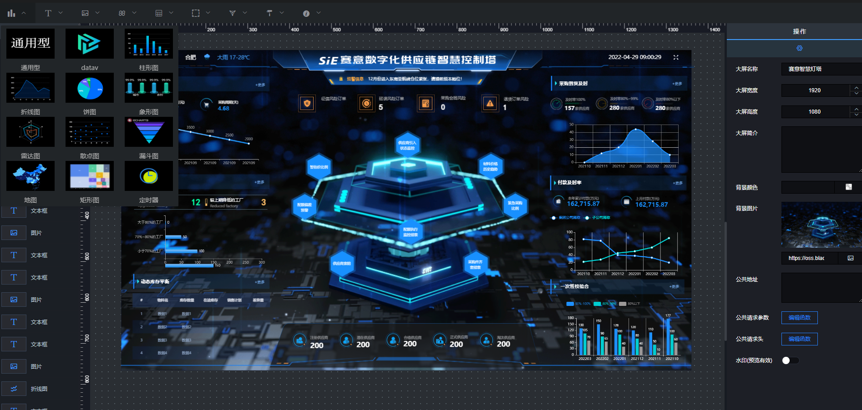Click the 注册供应商 person icon
The width and height of the screenshot is (862, 410).
[x=299, y=340]
